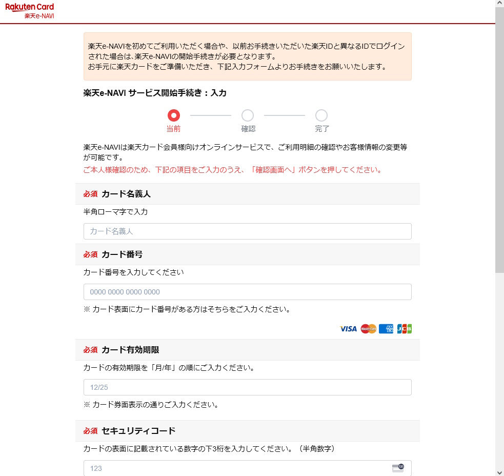Screen dimensions: 504x476
Task: Select the first step circle 当前
Action: pos(174,115)
